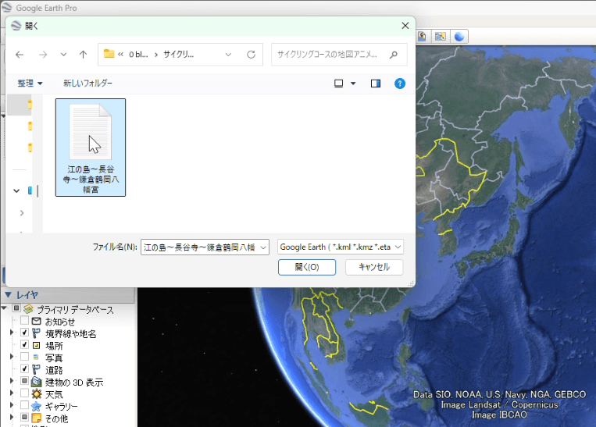The image size is (596, 427).
Task: Check the お知らせ layer checkbox
Action: pos(24,321)
